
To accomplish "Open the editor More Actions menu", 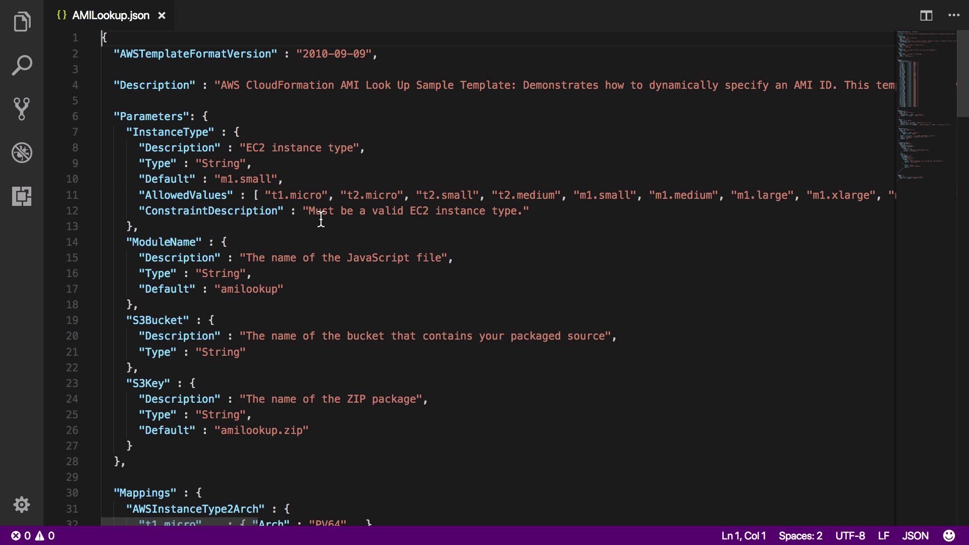I will point(954,16).
